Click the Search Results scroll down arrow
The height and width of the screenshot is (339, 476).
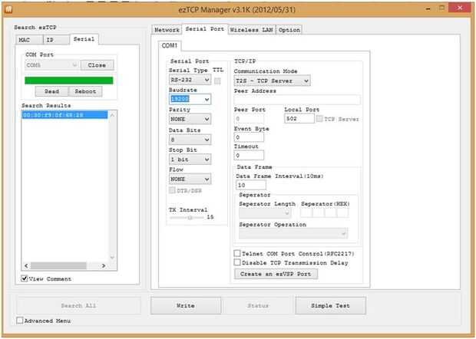point(112,258)
